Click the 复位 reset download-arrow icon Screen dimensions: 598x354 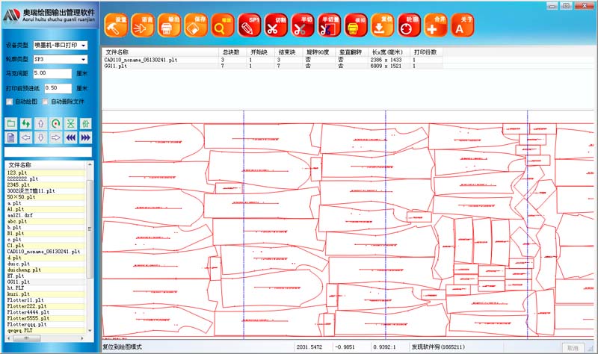coord(382,25)
